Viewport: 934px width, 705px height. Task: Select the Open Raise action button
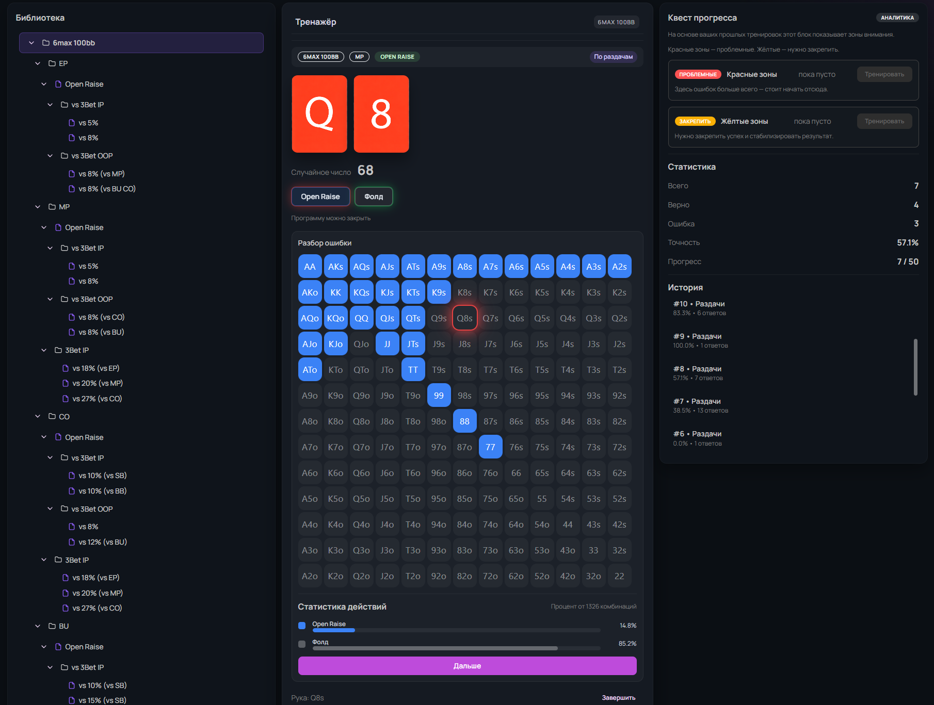320,196
